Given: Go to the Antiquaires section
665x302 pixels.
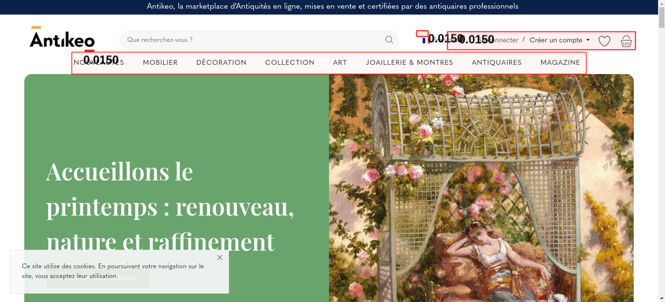Looking at the screenshot, I should tap(496, 63).
